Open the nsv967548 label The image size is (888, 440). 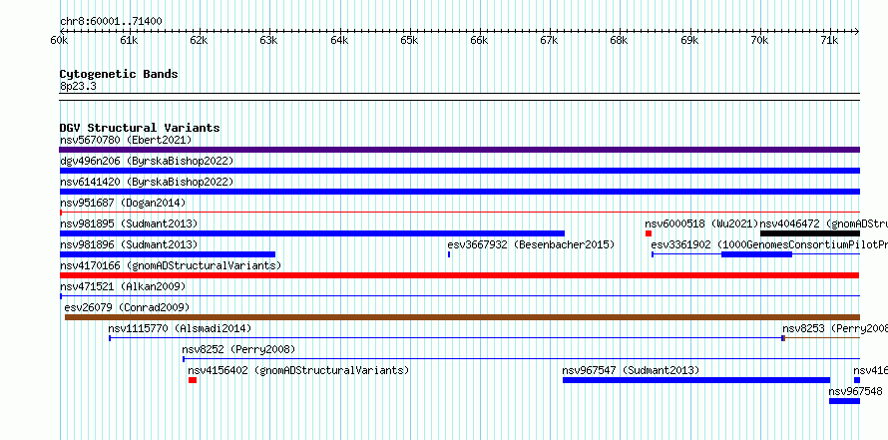(x=855, y=391)
